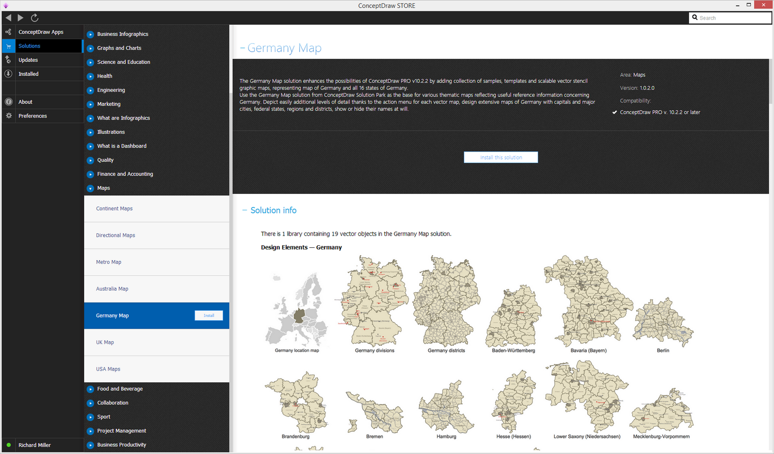Click the back navigation arrow

(x=8, y=18)
